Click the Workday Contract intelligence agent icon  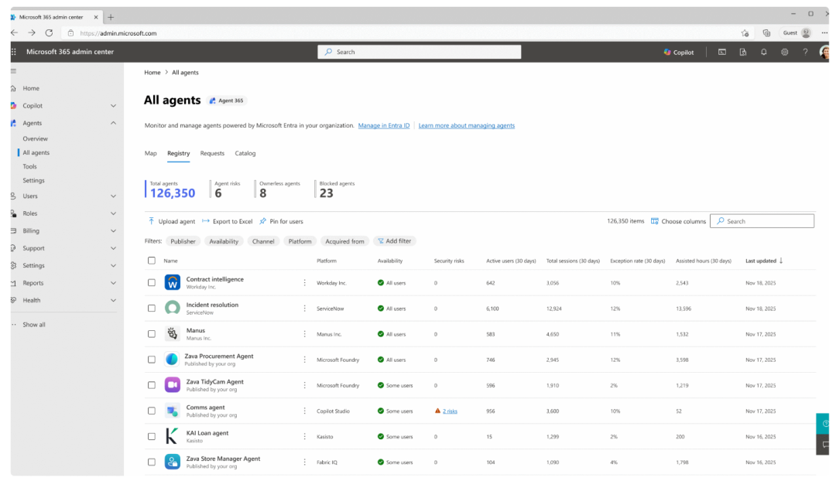click(172, 282)
